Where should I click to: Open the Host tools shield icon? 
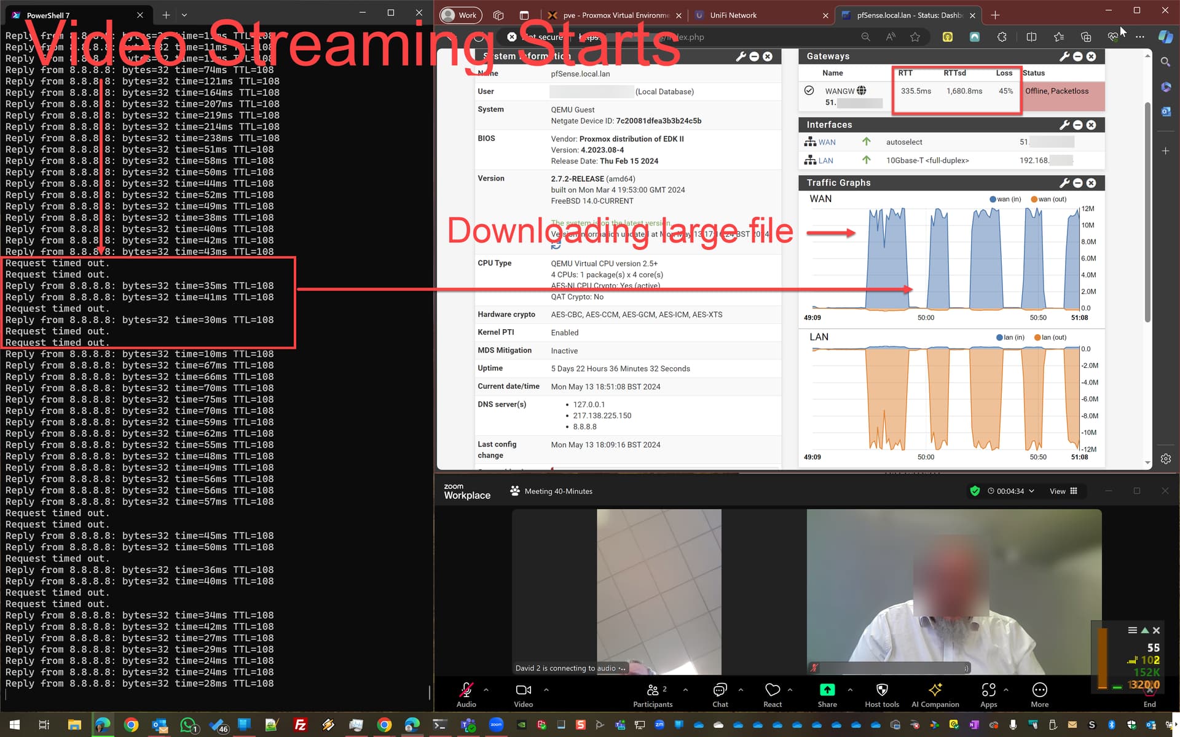click(881, 690)
